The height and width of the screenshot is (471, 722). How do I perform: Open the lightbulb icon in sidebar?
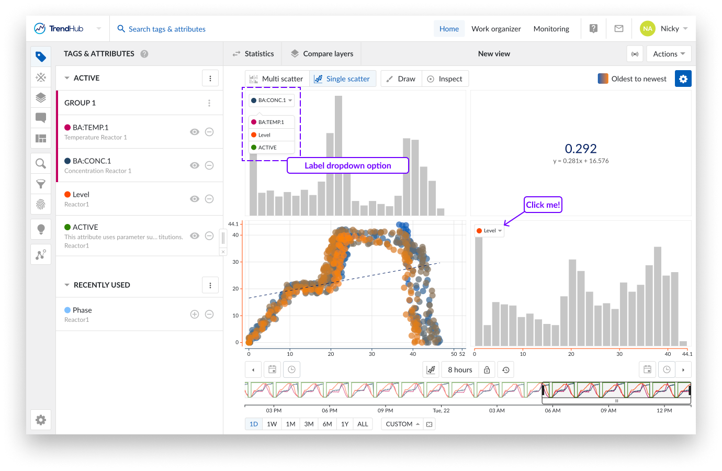[x=41, y=229]
